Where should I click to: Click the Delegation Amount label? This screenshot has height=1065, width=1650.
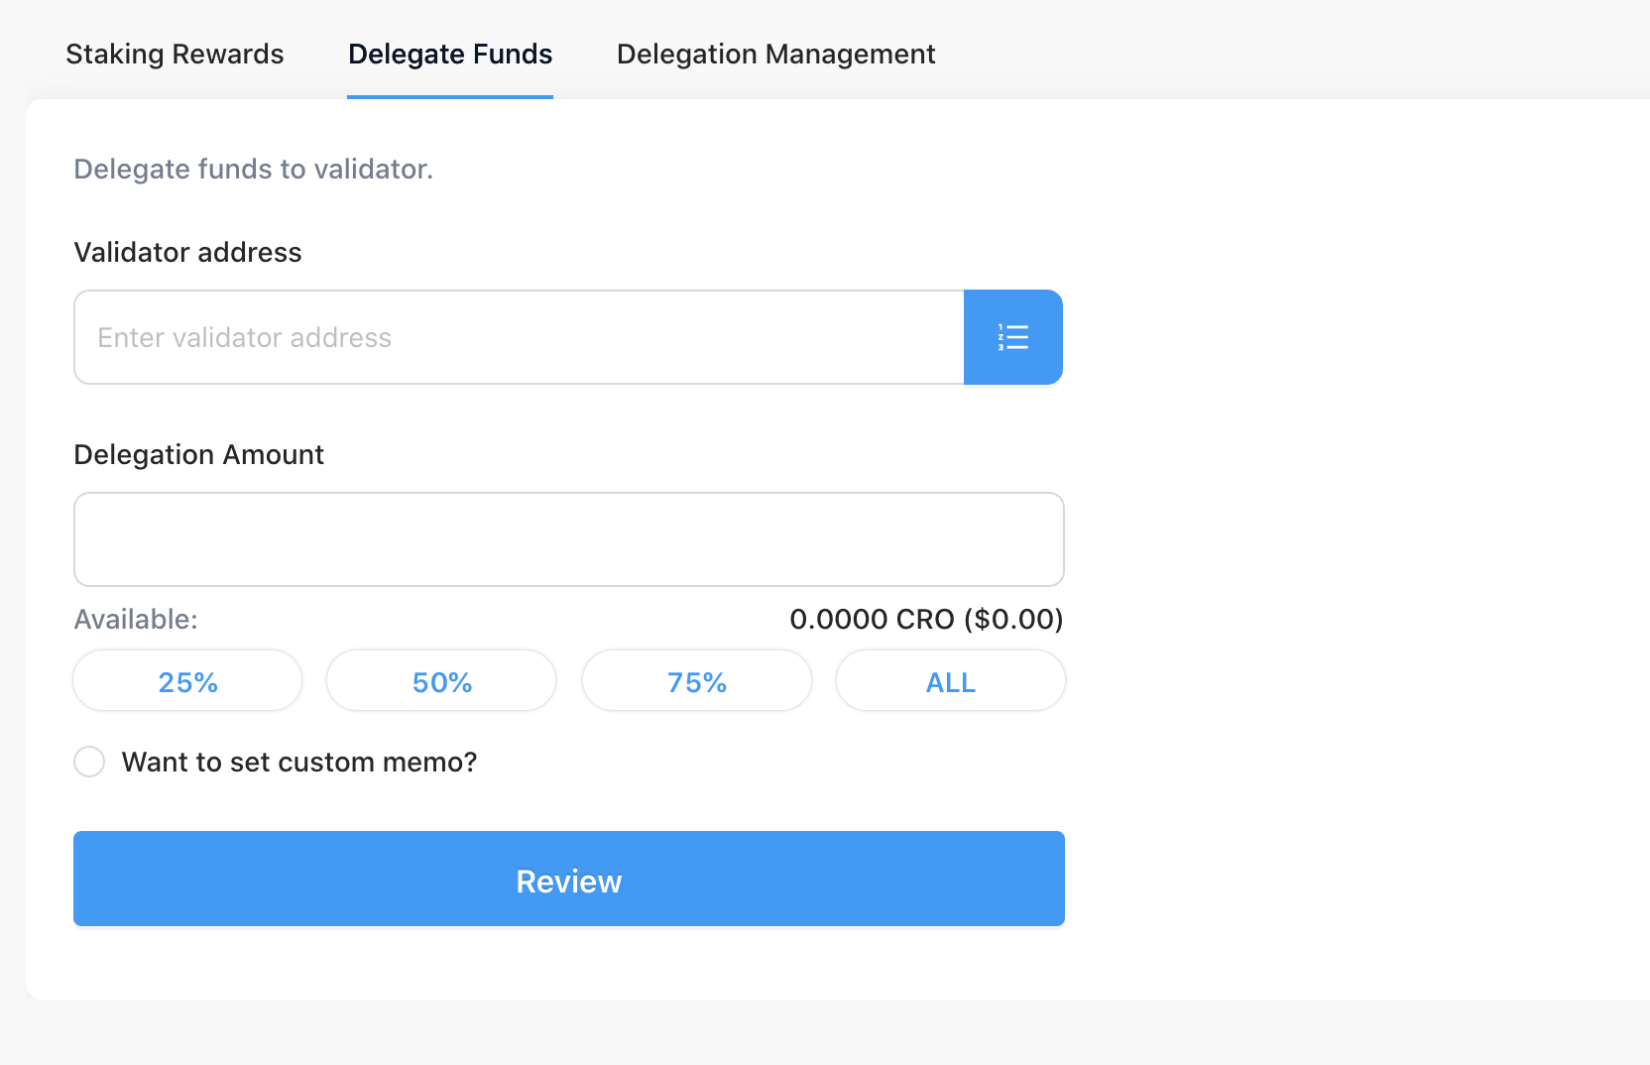pos(198,454)
